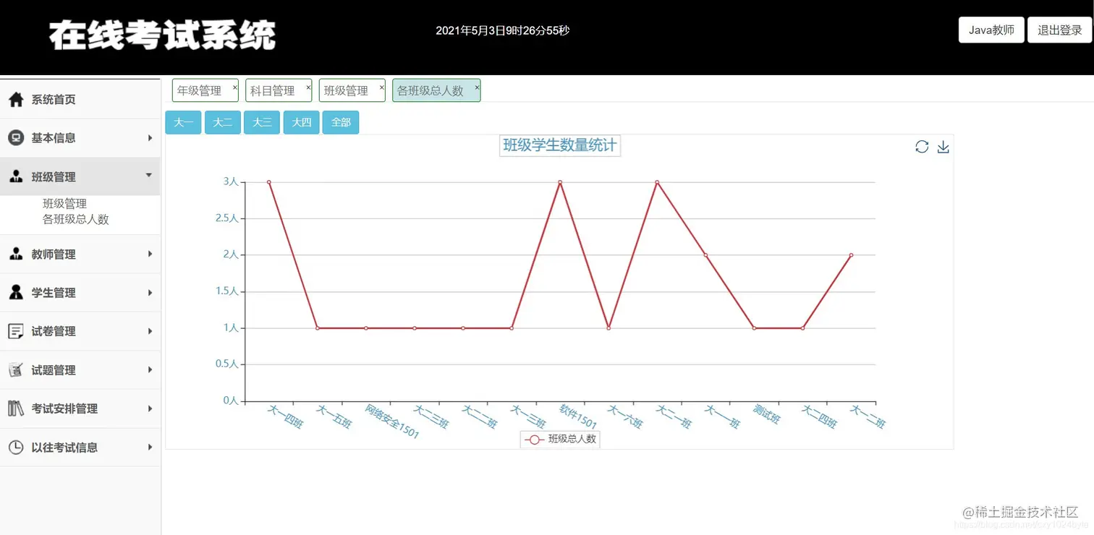The image size is (1094, 535).
Task: Show all grades with 全部 button
Action: (341, 122)
